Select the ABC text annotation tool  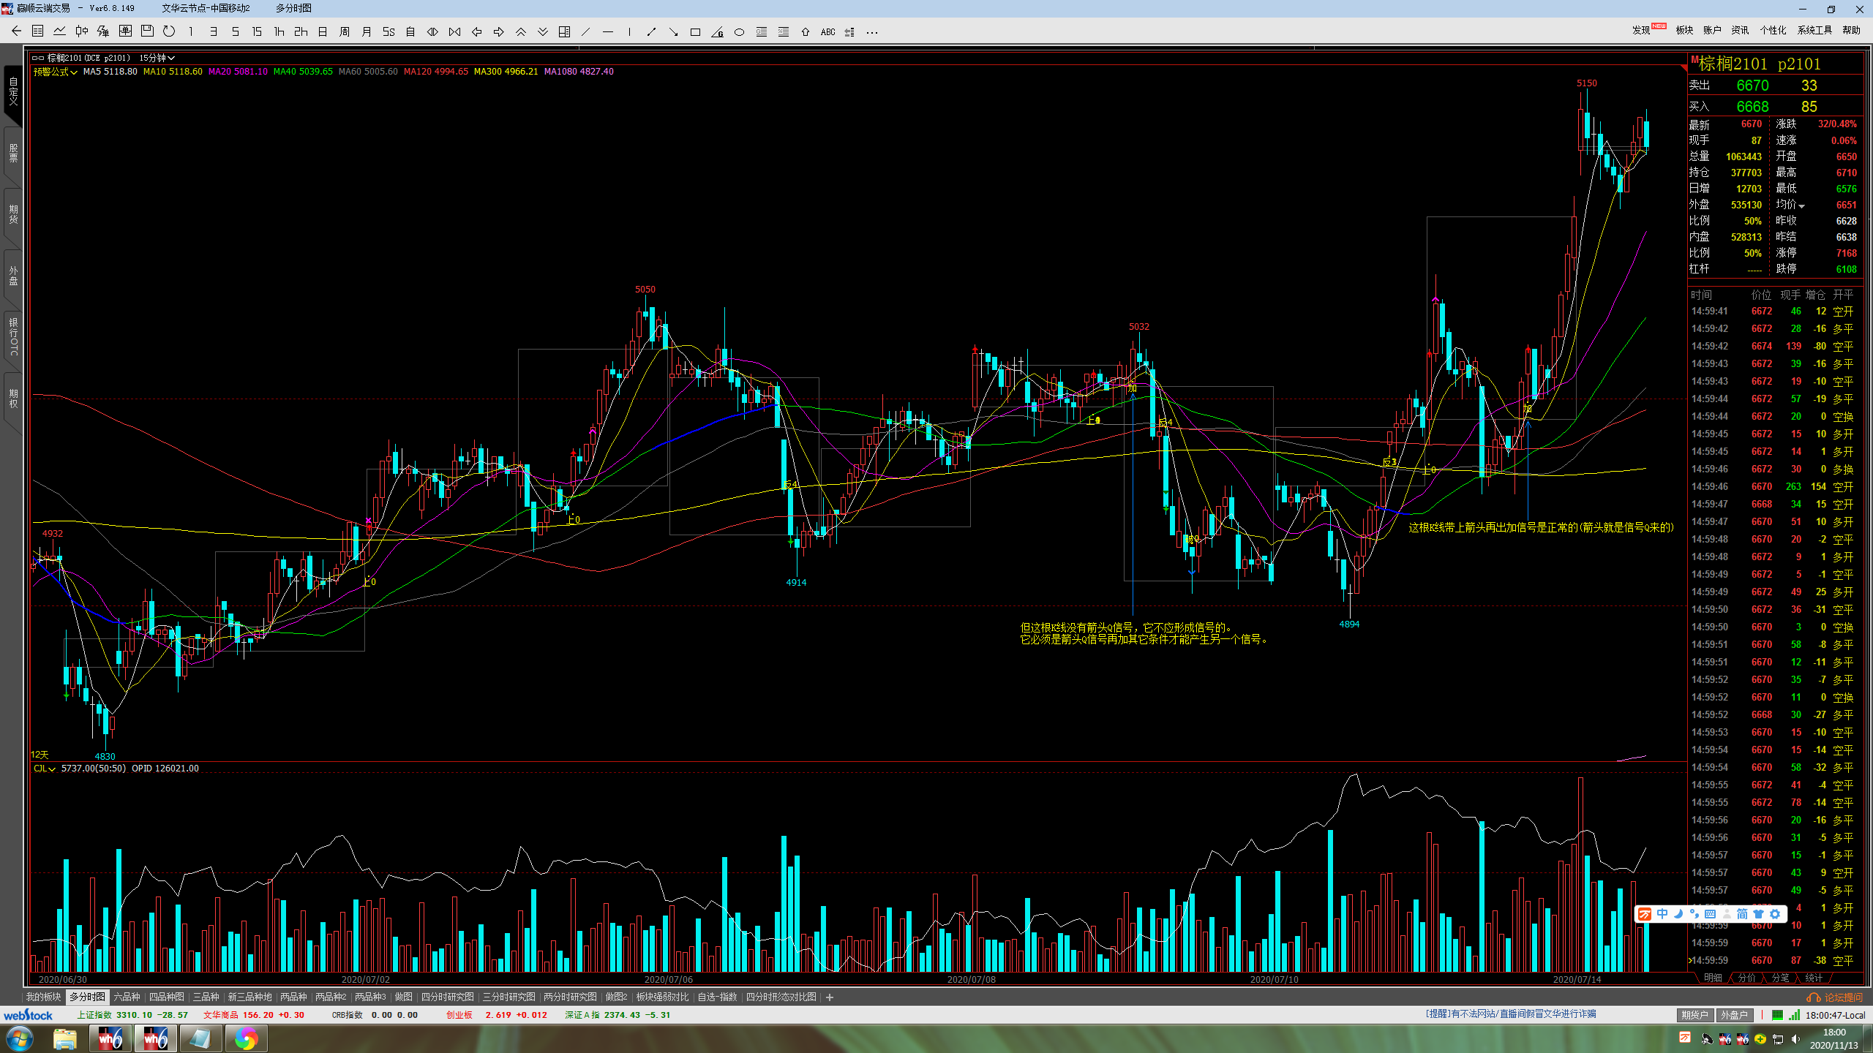[827, 32]
